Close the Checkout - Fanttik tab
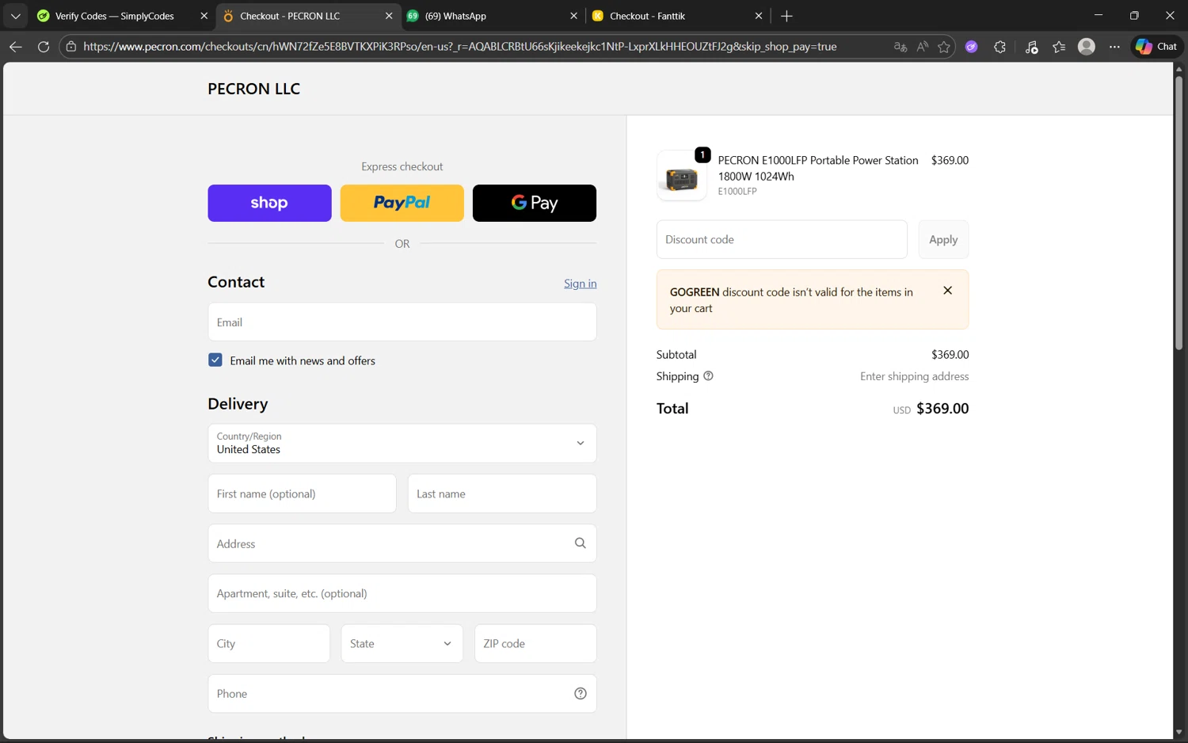Viewport: 1188px width, 743px height. click(759, 16)
